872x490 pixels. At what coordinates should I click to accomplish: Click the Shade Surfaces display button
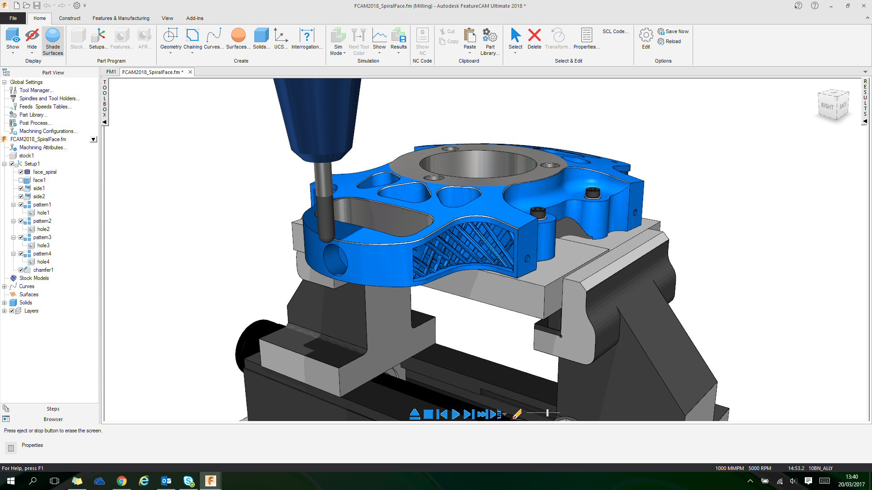[x=53, y=42]
